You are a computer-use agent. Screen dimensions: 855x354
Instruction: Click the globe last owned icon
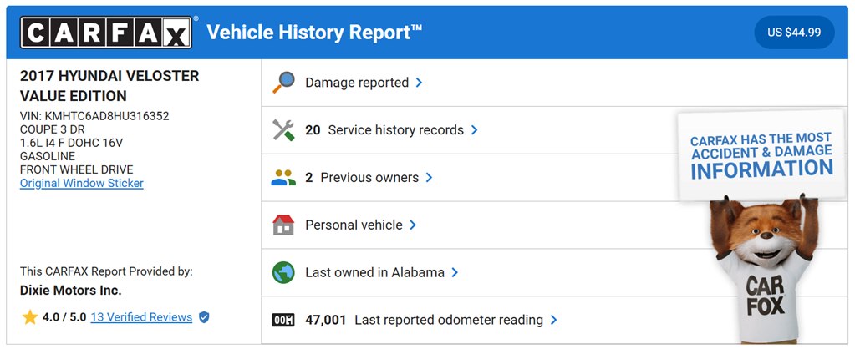click(x=283, y=272)
